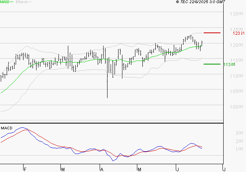This screenshot has height=172, width=246.
Task: Click the green support line marker
Action: point(212,64)
